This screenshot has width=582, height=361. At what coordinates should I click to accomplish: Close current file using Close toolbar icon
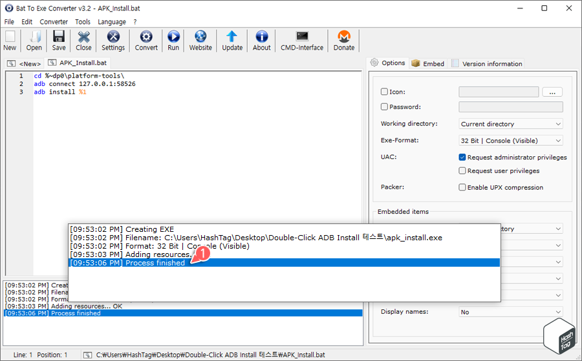coord(83,36)
